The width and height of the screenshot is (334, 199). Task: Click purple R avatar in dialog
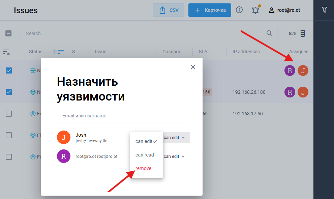pos(63,156)
